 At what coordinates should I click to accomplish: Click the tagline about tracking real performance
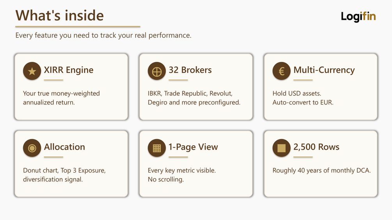[103, 35]
